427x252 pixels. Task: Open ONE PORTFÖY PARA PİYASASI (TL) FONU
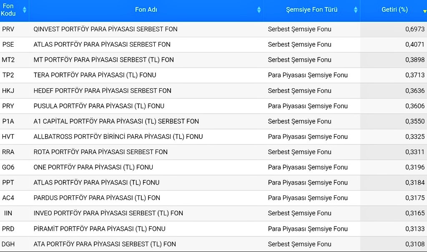point(93,167)
